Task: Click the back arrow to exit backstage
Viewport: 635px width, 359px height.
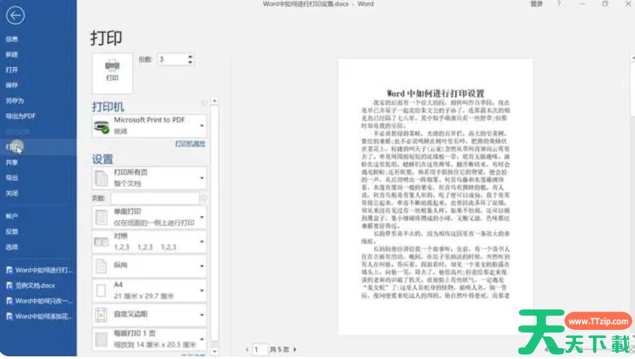Action: point(15,16)
